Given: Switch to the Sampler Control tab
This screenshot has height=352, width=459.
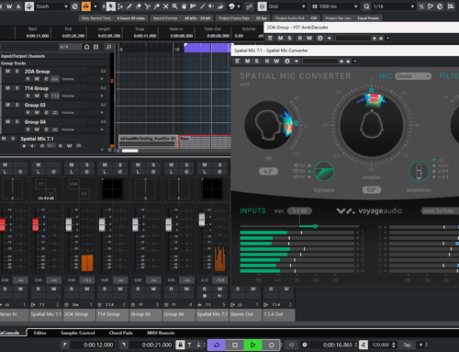Looking at the screenshot, I should point(78,333).
